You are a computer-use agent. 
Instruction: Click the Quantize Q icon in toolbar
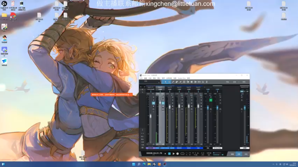(x=203, y=82)
